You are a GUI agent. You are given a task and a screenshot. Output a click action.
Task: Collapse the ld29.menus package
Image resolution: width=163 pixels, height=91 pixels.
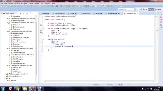[7, 55]
